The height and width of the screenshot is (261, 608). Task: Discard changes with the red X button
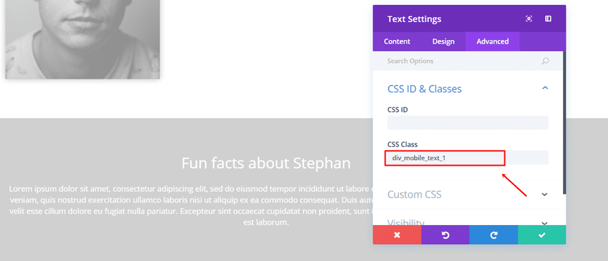[397, 235]
